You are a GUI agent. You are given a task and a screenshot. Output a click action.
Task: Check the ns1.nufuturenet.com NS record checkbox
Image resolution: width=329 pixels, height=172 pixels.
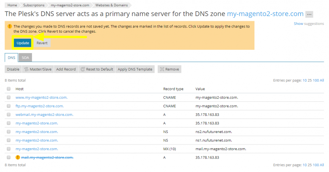click(x=9, y=140)
